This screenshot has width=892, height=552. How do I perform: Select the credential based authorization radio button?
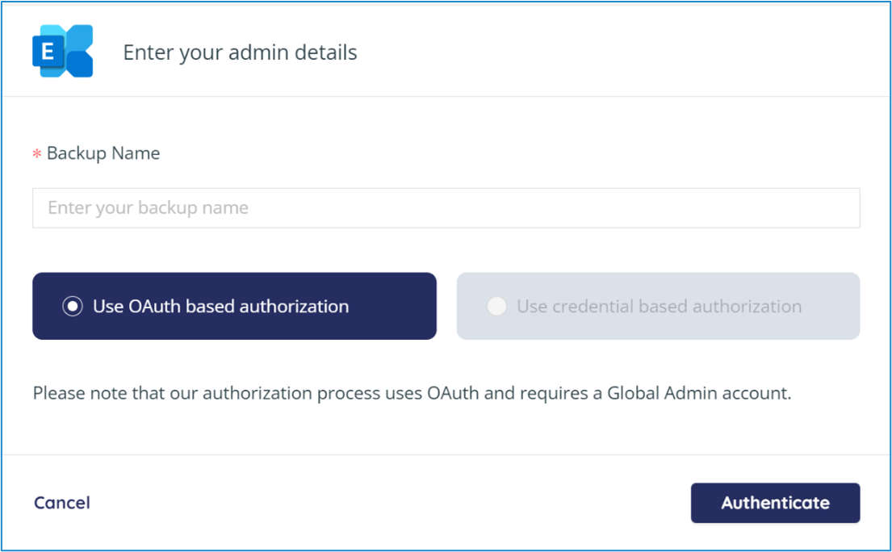click(496, 307)
